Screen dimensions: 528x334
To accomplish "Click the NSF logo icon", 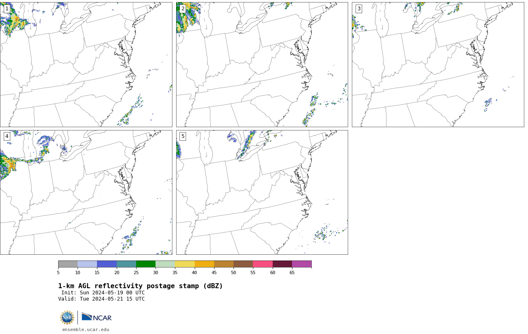I will (67, 317).
